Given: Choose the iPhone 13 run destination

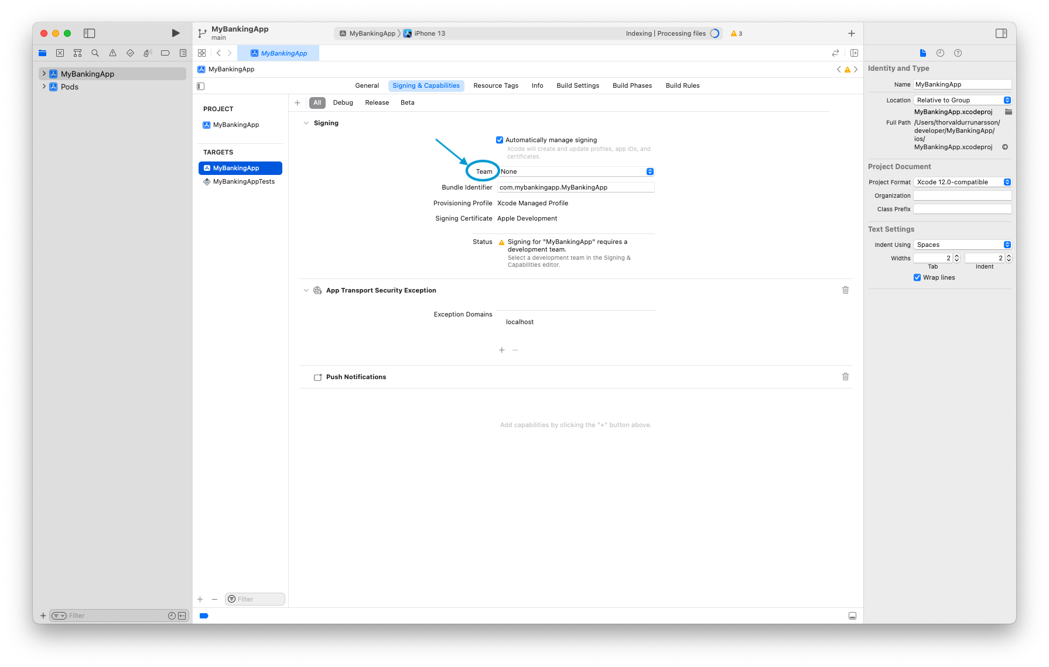Looking at the screenshot, I should (x=424, y=33).
